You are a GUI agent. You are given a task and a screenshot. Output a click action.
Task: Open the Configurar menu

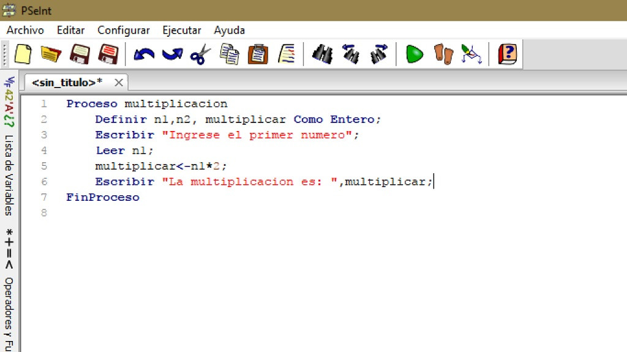point(123,30)
